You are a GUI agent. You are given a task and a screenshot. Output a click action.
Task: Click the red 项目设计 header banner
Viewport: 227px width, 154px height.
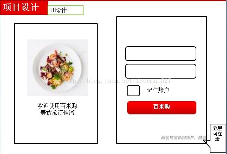[24, 8]
